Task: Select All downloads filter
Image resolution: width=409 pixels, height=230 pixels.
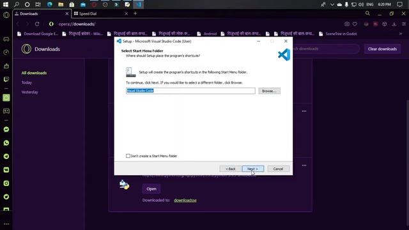Action: (34, 73)
